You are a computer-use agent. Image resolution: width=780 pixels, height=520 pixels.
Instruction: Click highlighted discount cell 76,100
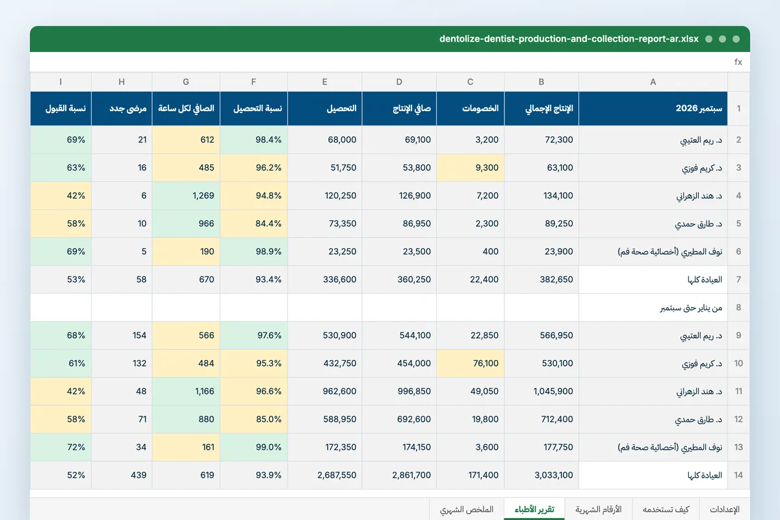point(471,363)
